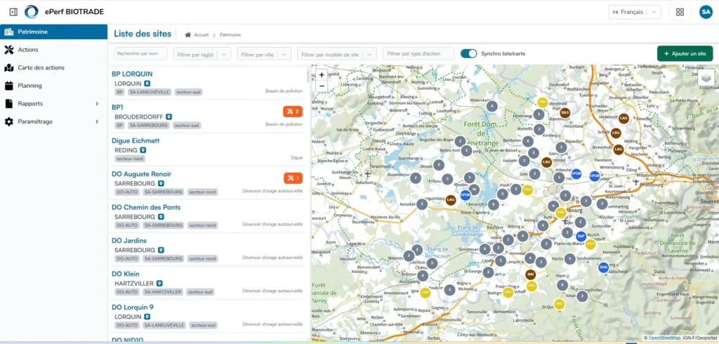Click the cluster marker labeled 10
The height and width of the screenshot is (344, 719).
(474, 189)
